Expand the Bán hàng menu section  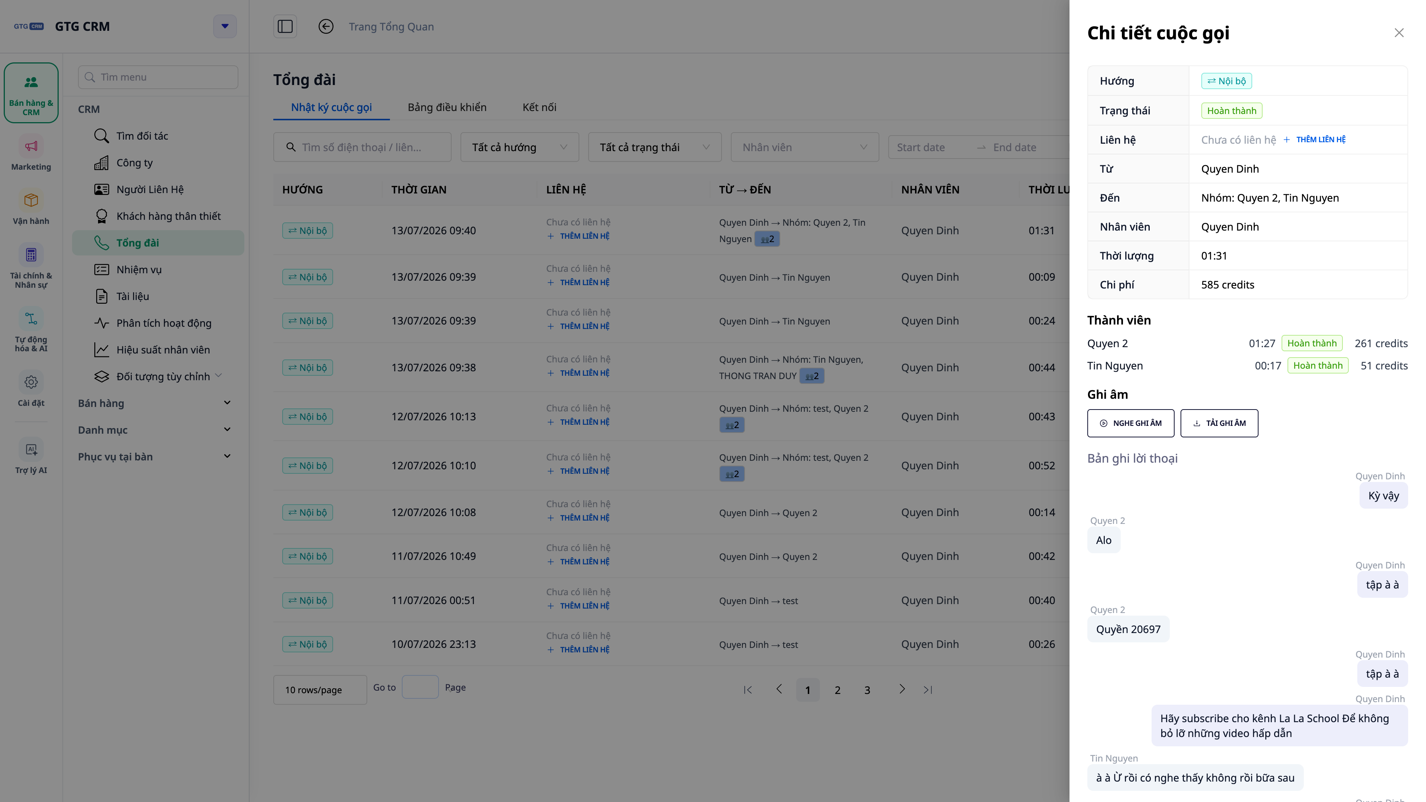pyautogui.click(x=154, y=404)
